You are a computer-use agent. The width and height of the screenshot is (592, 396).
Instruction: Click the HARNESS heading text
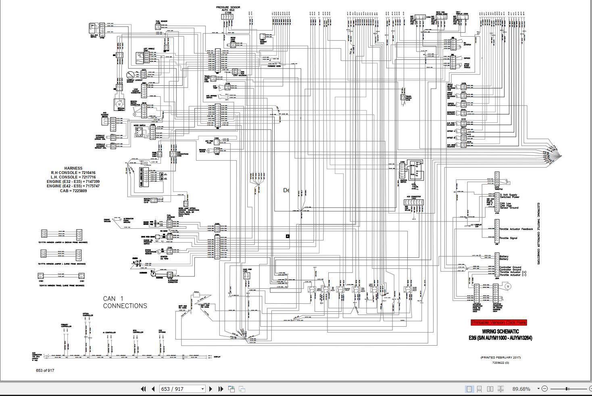pos(73,168)
